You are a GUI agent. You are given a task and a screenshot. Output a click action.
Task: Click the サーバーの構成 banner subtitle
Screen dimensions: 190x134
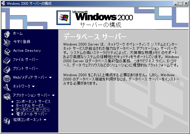pyautogui.click(x=100, y=25)
